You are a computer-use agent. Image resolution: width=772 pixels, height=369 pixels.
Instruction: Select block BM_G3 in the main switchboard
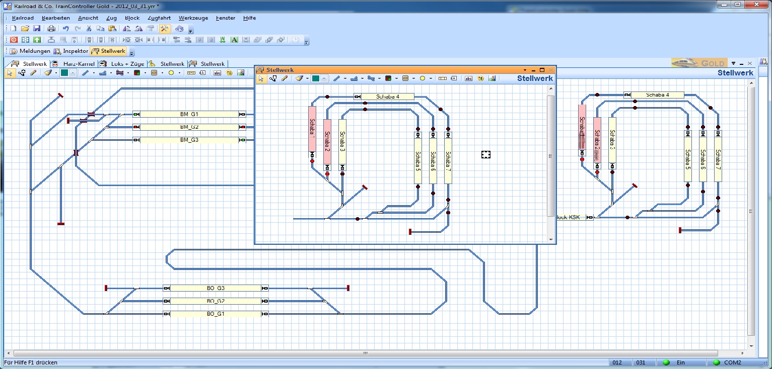coord(189,140)
